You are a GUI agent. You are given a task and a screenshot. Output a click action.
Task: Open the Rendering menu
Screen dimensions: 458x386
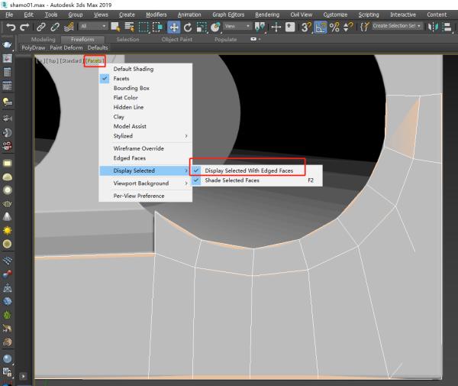(267, 15)
